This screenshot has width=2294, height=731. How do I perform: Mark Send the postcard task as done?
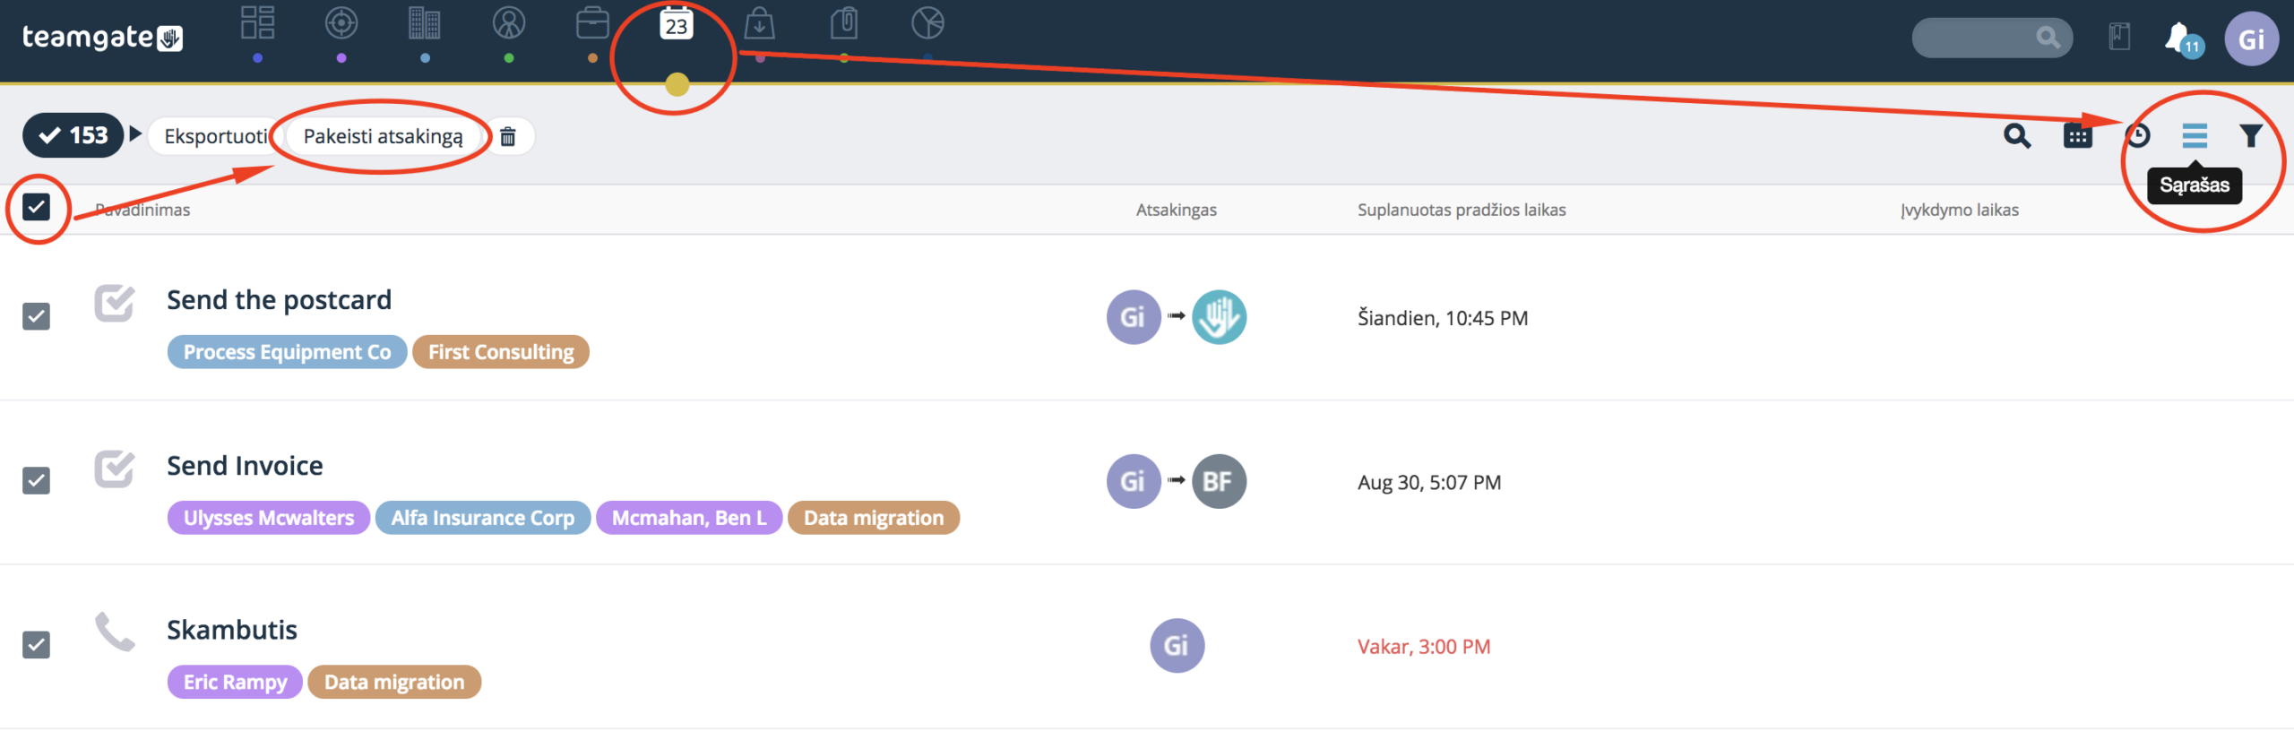tap(115, 303)
